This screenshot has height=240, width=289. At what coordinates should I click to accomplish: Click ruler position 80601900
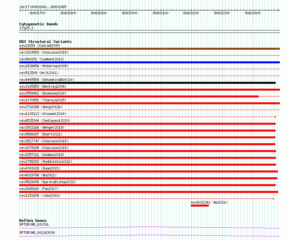[x=99, y=13]
